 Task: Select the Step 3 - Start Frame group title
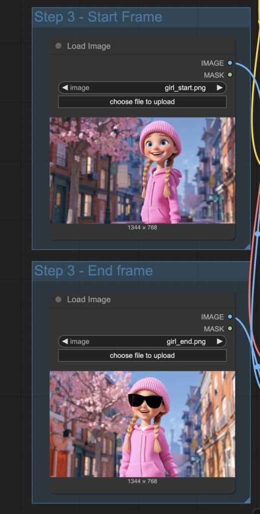coord(98,17)
